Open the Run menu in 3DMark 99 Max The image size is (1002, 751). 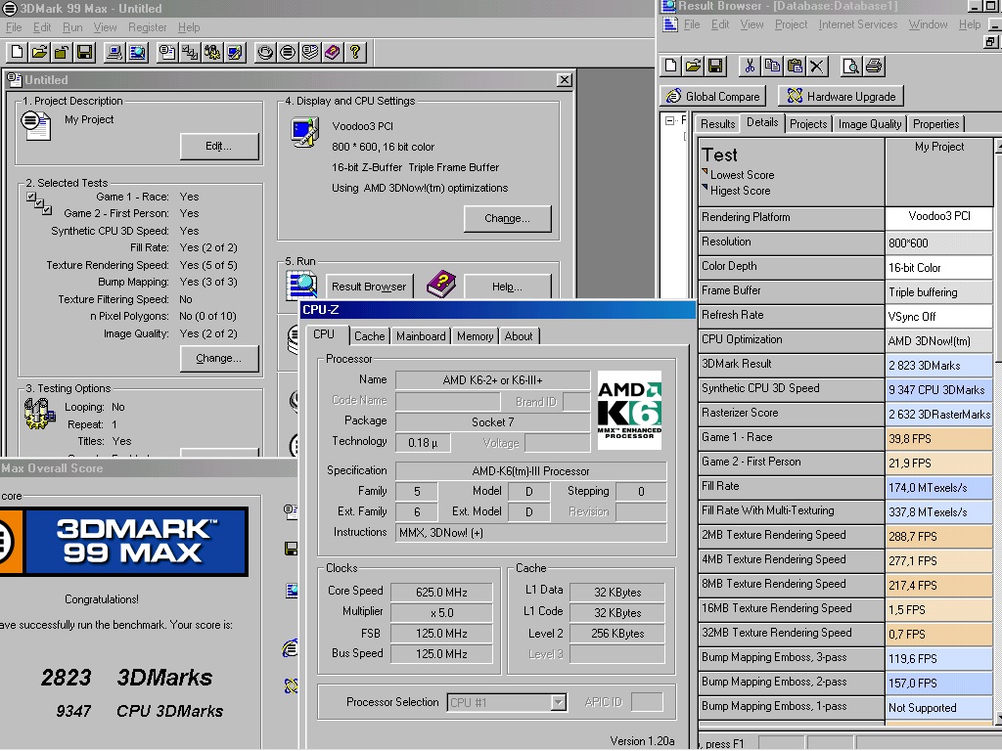pyautogui.click(x=72, y=27)
